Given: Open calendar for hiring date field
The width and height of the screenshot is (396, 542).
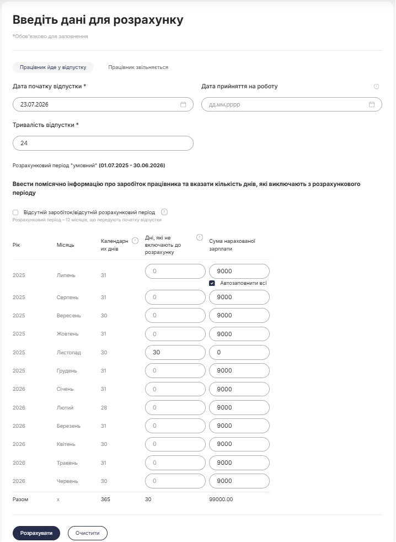Looking at the screenshot, I should tap(372, 104).
